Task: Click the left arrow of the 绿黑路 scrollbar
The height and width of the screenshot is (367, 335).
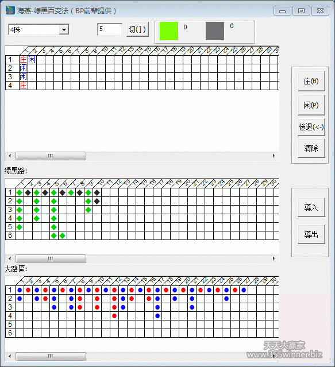Action: [x=10, y=258]
